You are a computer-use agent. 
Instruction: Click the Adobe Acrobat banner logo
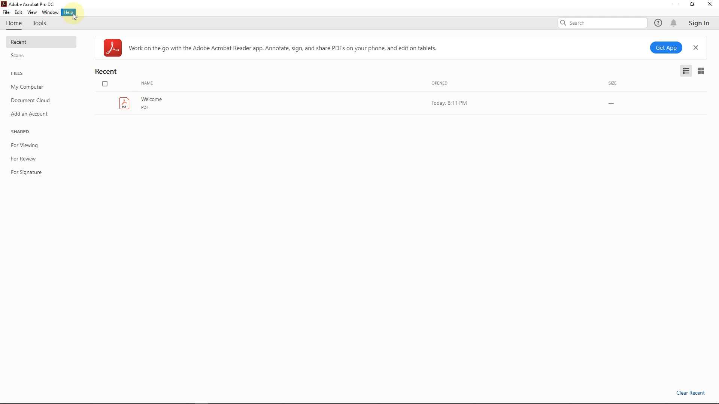tap(113, 48)
